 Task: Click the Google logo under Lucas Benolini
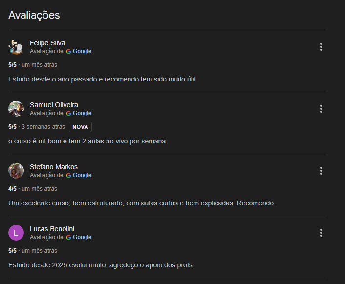(x=69, y=237)
